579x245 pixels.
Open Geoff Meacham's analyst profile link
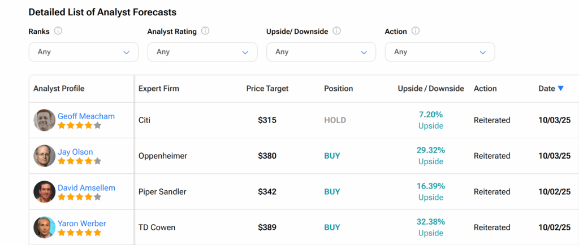pyautogui.click(x=86, y=116)
